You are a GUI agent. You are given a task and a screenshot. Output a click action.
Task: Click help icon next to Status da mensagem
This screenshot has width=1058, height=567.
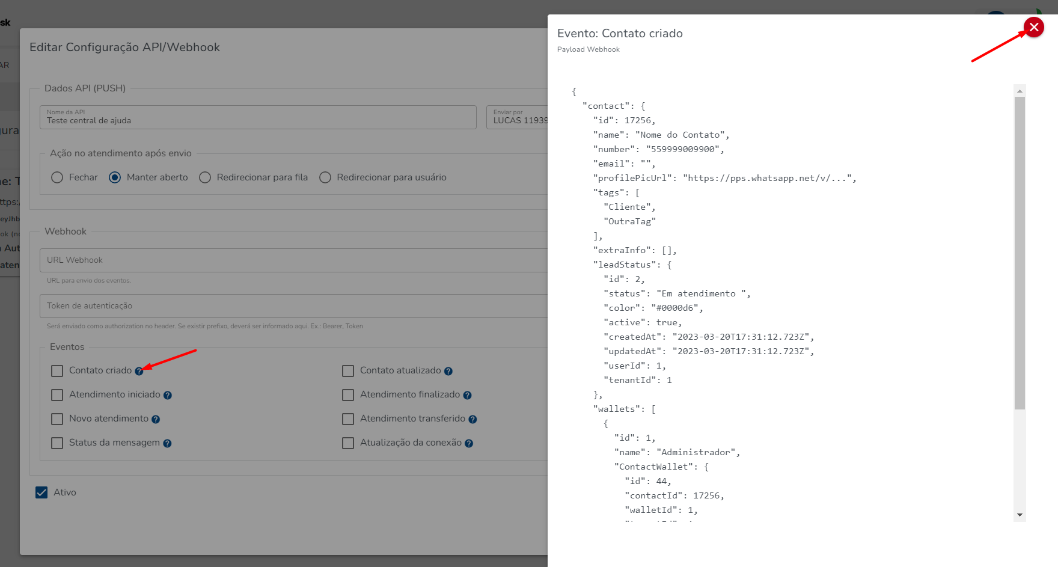pyautogui.click(x=167, y=444)
